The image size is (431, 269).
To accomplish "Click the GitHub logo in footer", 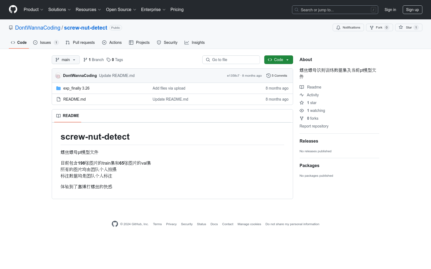I will click(x=115, y=224).
